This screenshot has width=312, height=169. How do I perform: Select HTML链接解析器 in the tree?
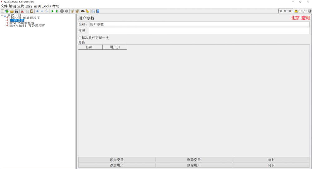coord(22,23)
